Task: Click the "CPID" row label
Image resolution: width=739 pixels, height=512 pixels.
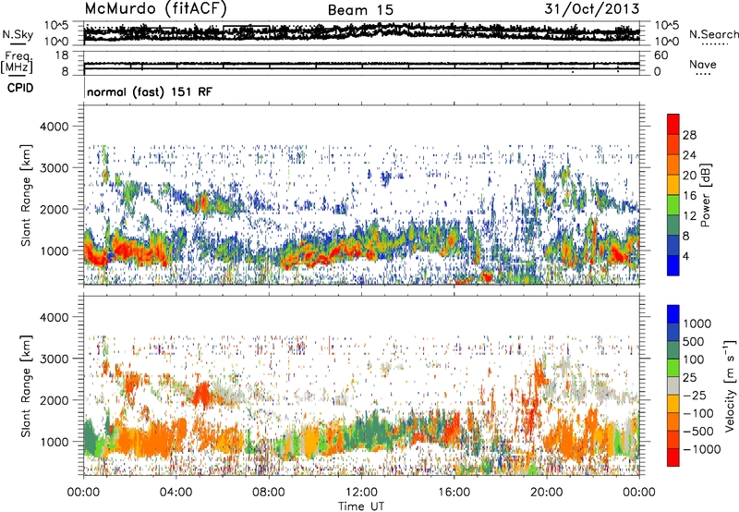Action: coord(20,88)
